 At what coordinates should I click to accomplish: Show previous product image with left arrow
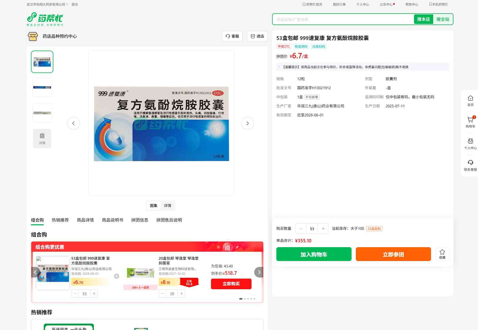tap(74, 123)
